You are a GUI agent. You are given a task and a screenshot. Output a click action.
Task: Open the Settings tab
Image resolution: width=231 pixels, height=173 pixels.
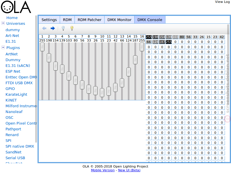(49, 20)
